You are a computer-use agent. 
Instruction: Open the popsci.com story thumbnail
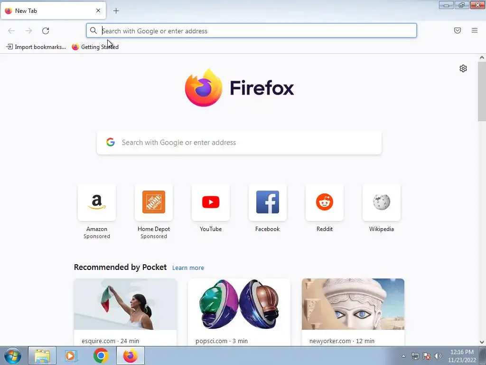pos(239,304)
